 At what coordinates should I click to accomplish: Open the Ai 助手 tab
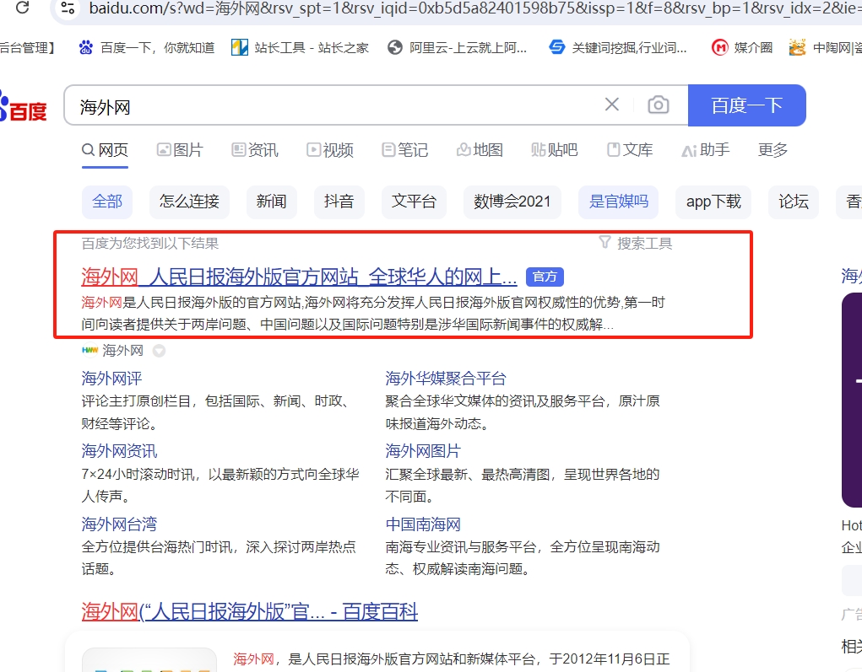pos(705,150)
